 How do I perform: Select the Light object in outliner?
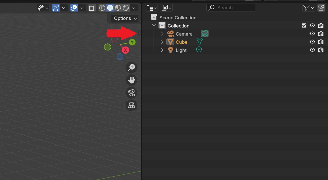pyautogui.click(x=181, y=50)
